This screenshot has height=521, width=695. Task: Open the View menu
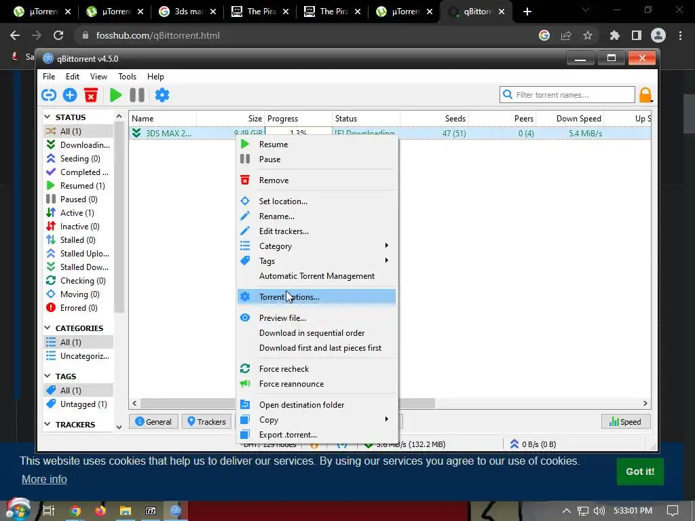98,76
